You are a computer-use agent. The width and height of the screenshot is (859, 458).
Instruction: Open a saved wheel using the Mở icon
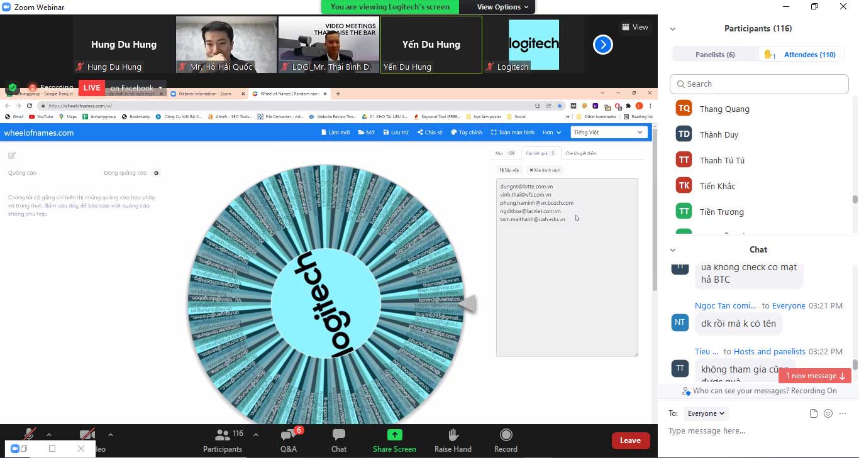[x=367, y=132]
